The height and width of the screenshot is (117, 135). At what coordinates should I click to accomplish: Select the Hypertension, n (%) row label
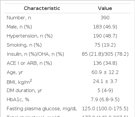[x=30, y=36]
